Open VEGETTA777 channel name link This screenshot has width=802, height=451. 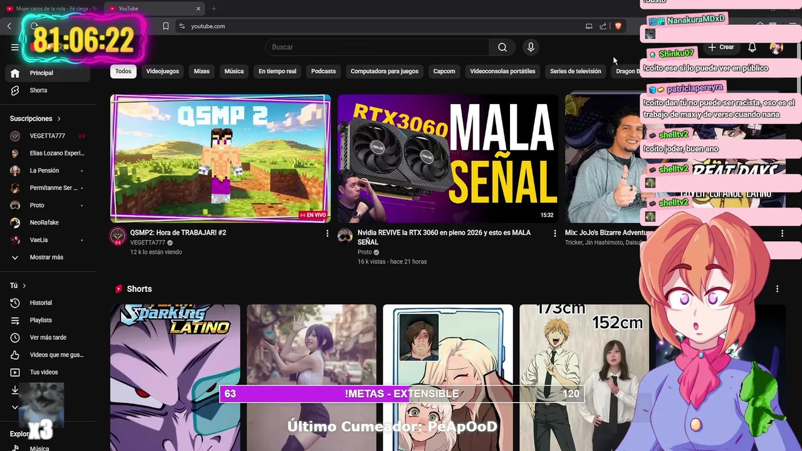[148, 242]
